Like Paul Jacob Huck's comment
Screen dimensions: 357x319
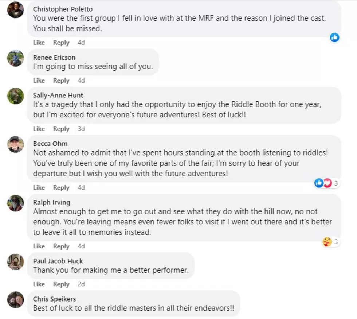pos(39,284)
